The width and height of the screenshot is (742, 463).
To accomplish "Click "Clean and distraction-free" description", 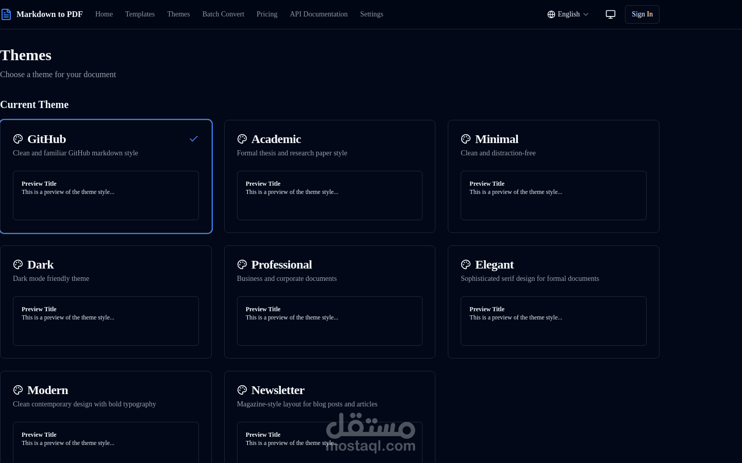I will click(x=498, y=153).
